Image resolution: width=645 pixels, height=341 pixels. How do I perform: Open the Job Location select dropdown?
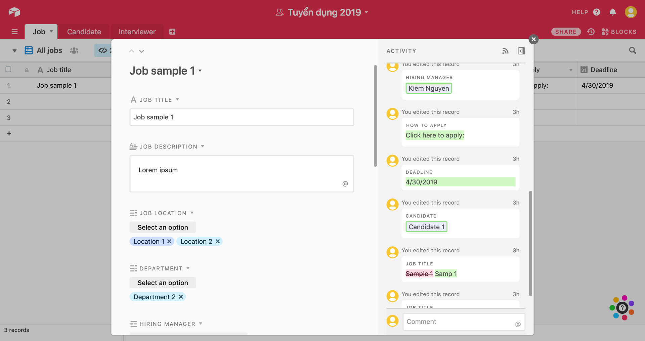click(x=163, y=227)
